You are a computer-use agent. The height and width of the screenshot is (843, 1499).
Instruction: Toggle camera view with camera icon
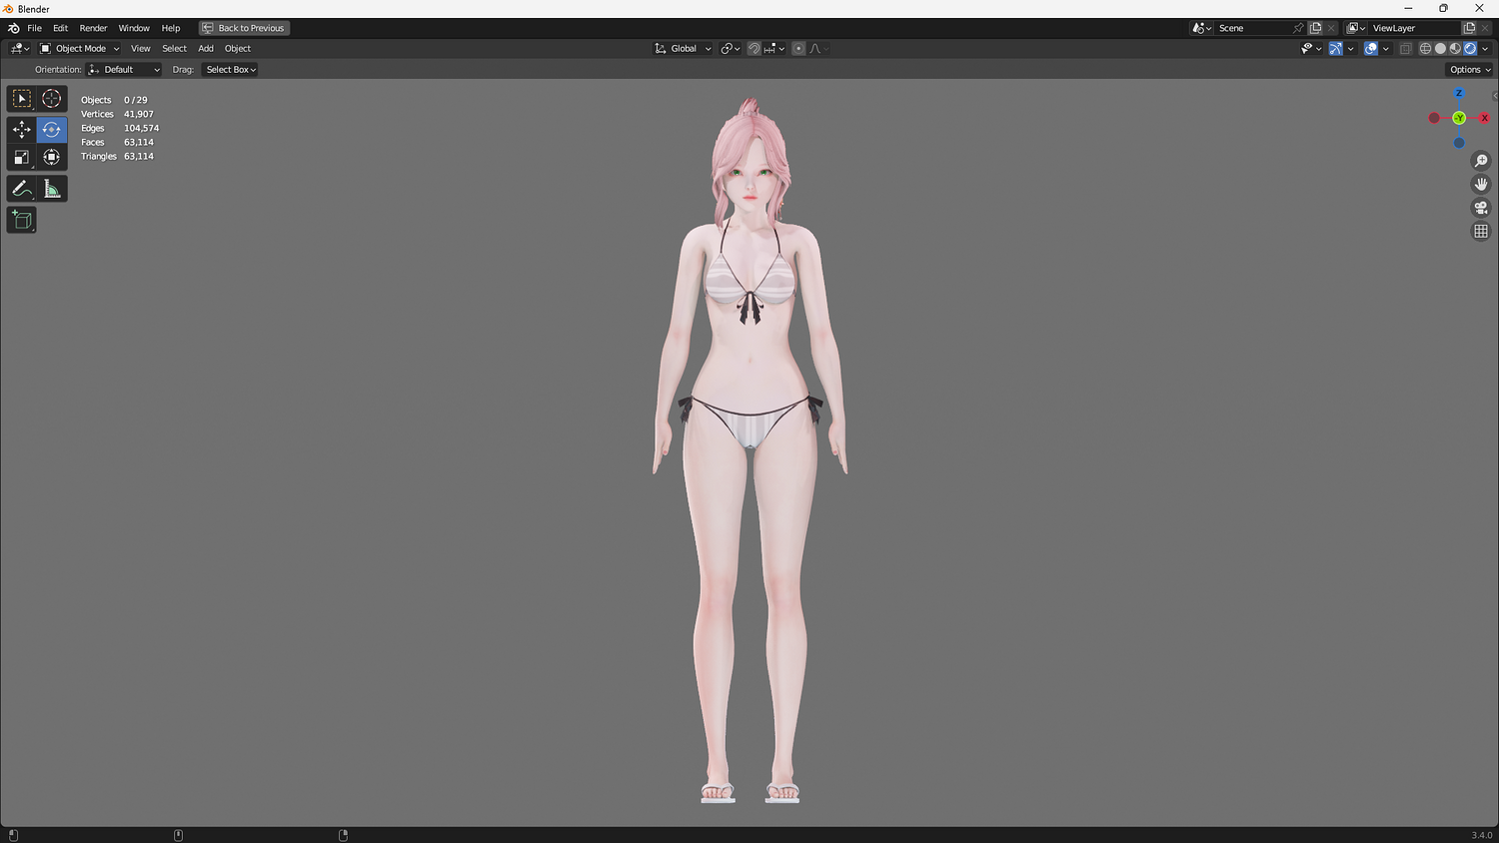pos(1481,208)
